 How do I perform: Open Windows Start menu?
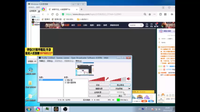29,109
